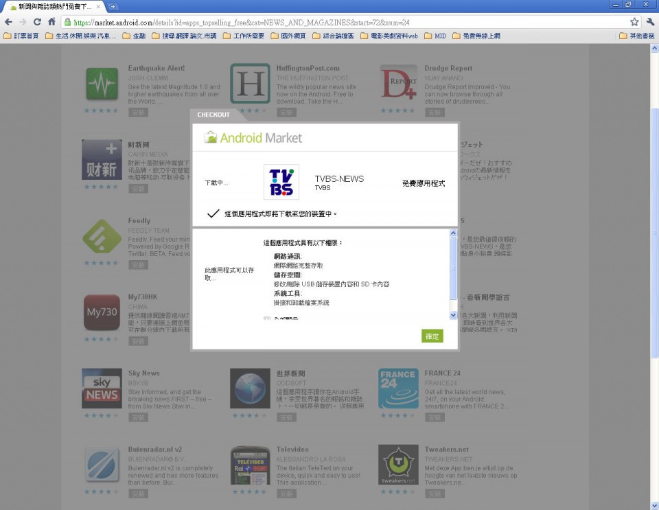Click the permissions list scrollbar thumb

click(453, 268)
